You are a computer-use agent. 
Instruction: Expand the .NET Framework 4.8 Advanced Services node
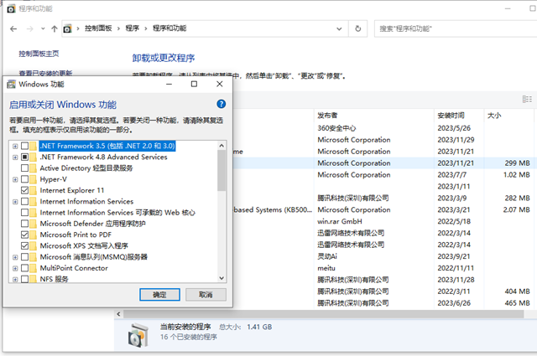15,157
